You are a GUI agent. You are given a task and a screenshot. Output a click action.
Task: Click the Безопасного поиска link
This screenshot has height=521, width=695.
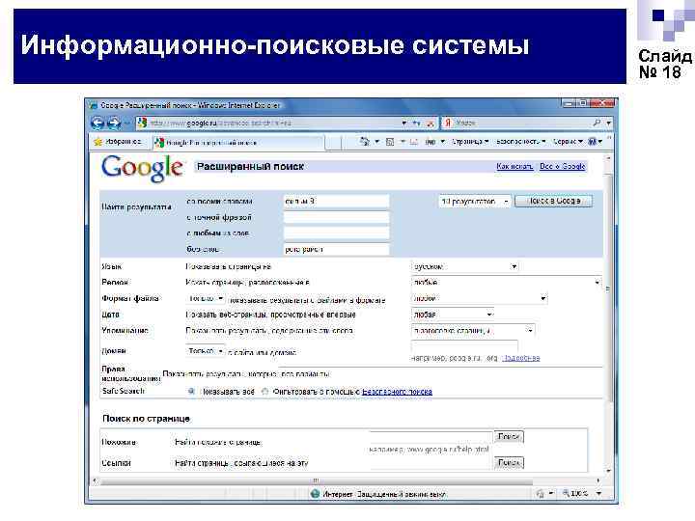click(397, 392)
